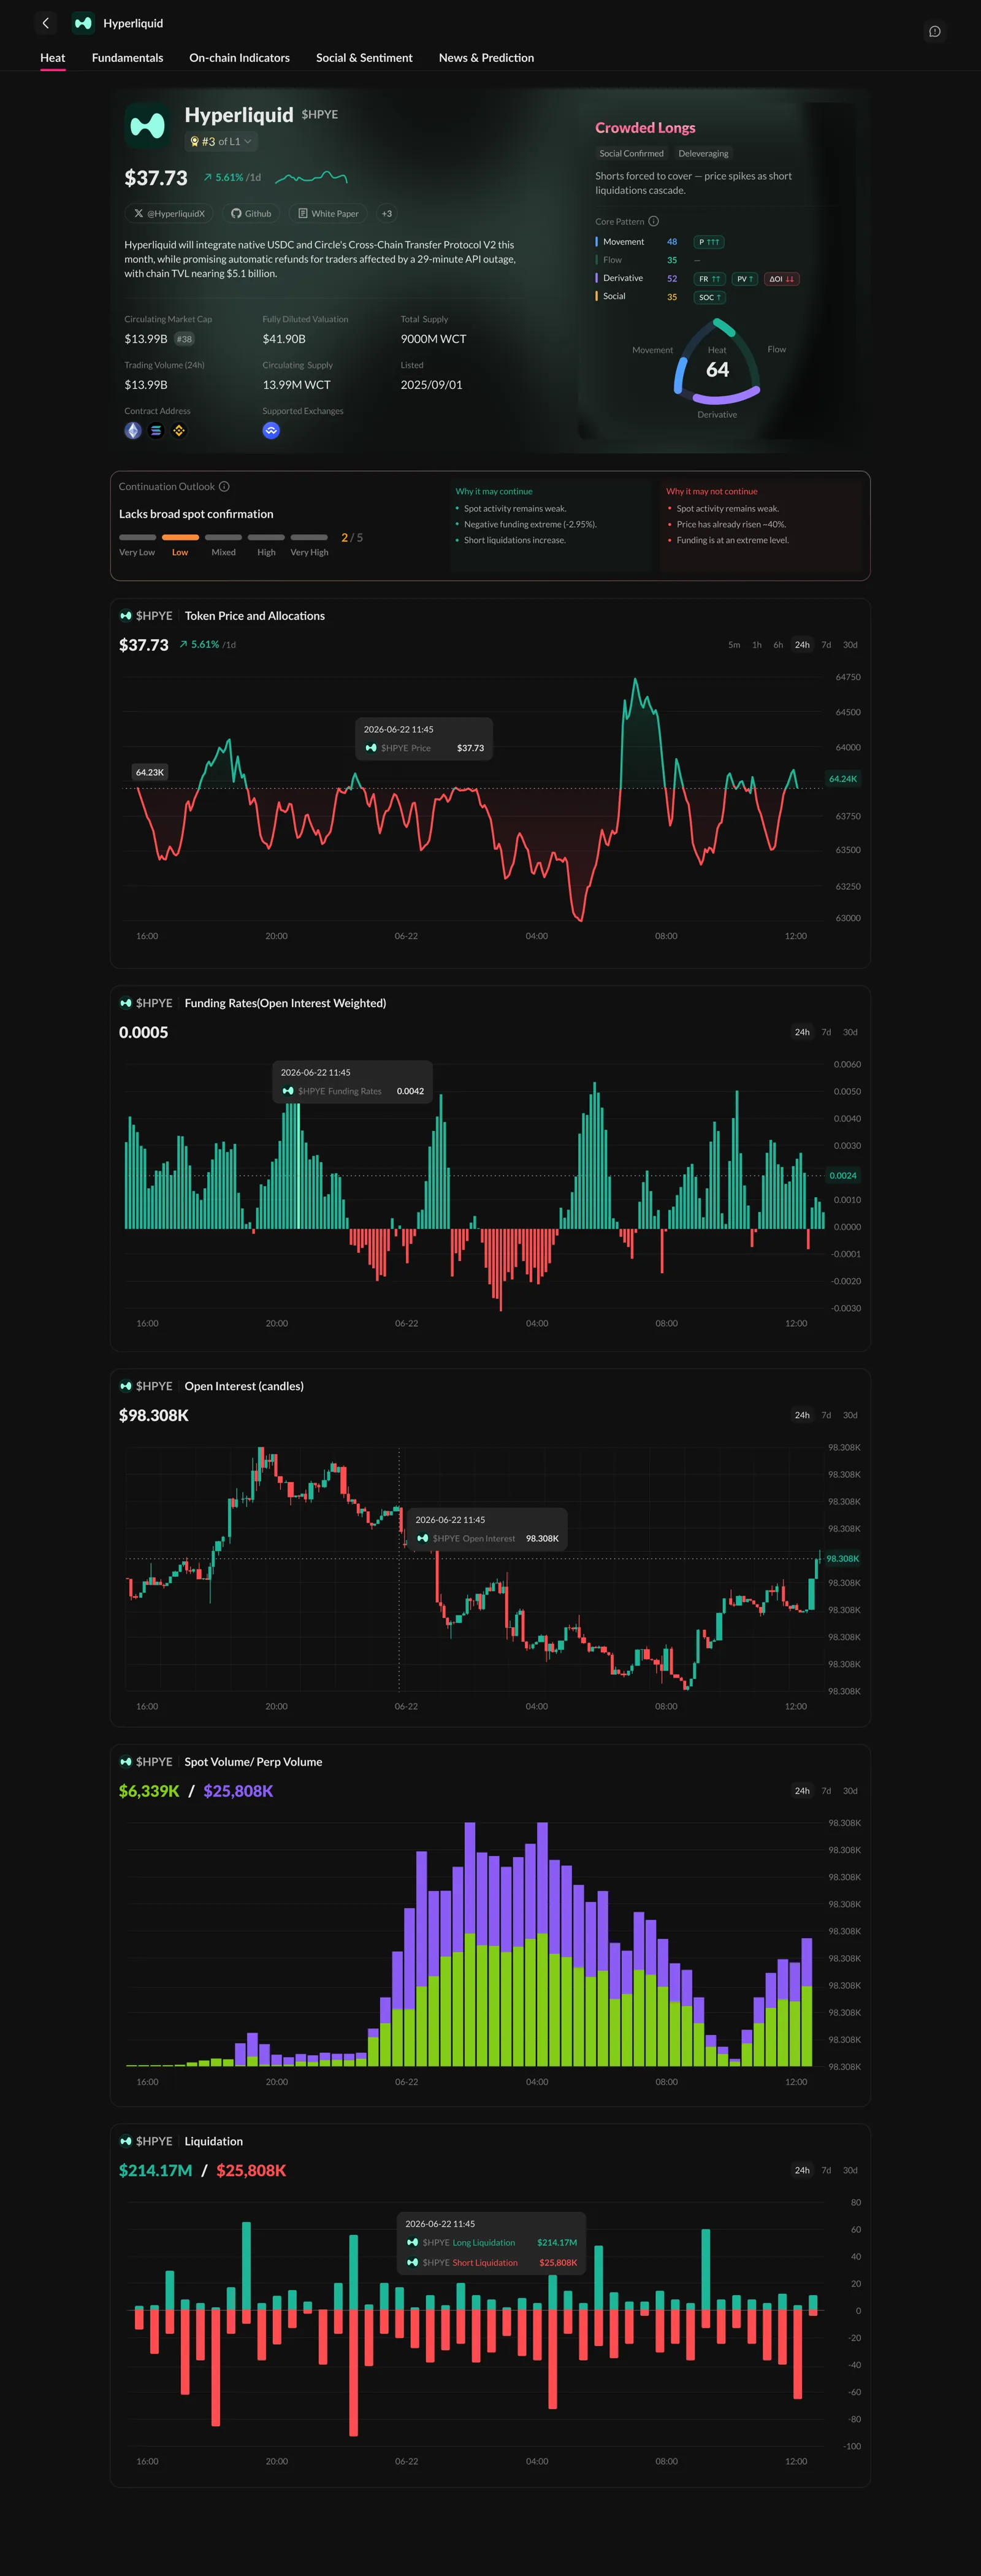The height and width of the screenshot is (2576, 981).
Task: Open the Social & Sentiment tab
Action: pyautogui.click(x=364, y=58)
